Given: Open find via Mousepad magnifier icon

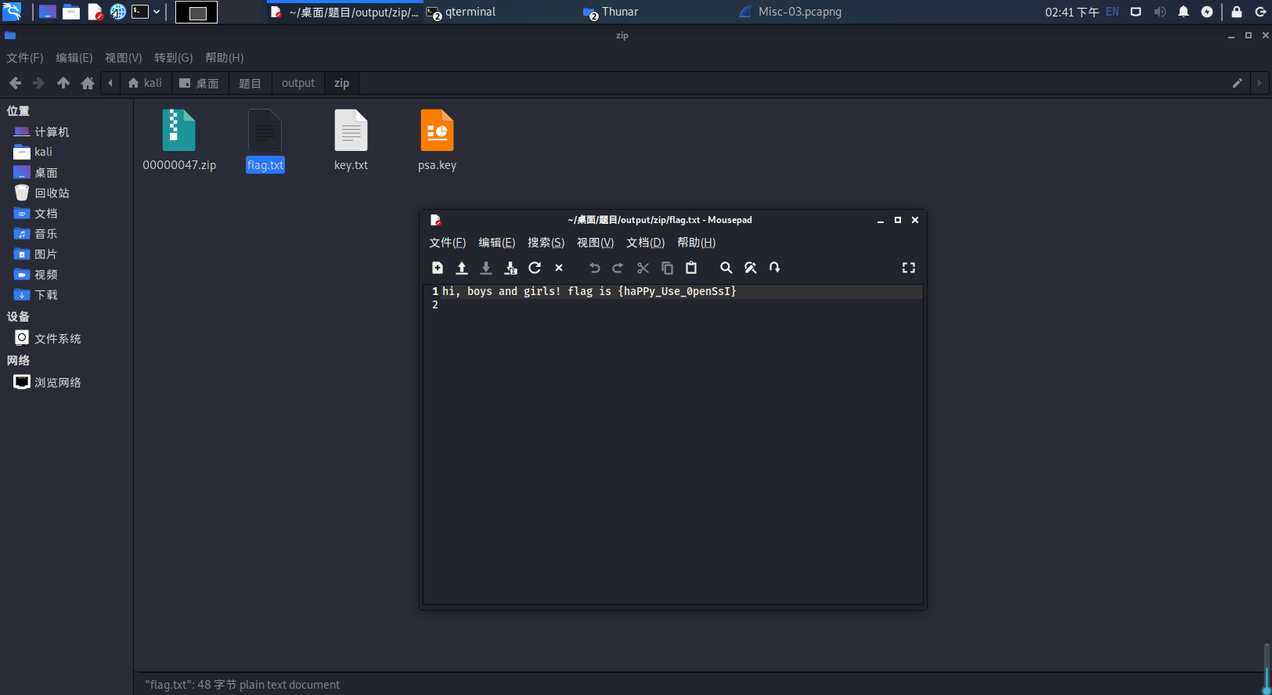Looking at the screenshot, I should pos(726,268).
